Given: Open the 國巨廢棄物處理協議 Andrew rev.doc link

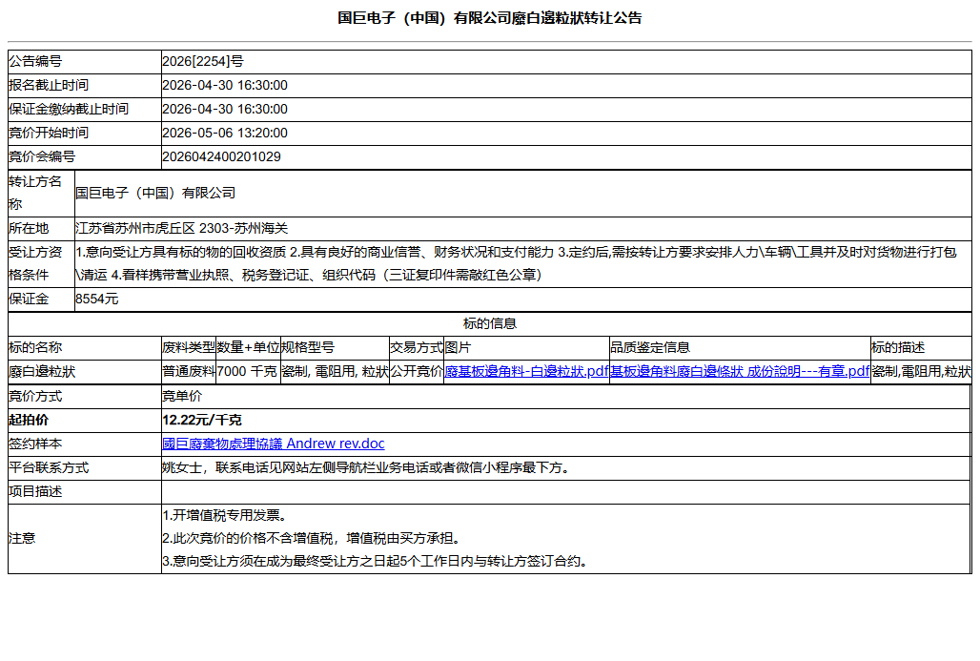Looking at the screenshot, I should coord(274,444).
